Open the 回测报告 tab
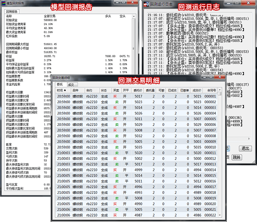This screenshot has height=222, width=257. 12,11
